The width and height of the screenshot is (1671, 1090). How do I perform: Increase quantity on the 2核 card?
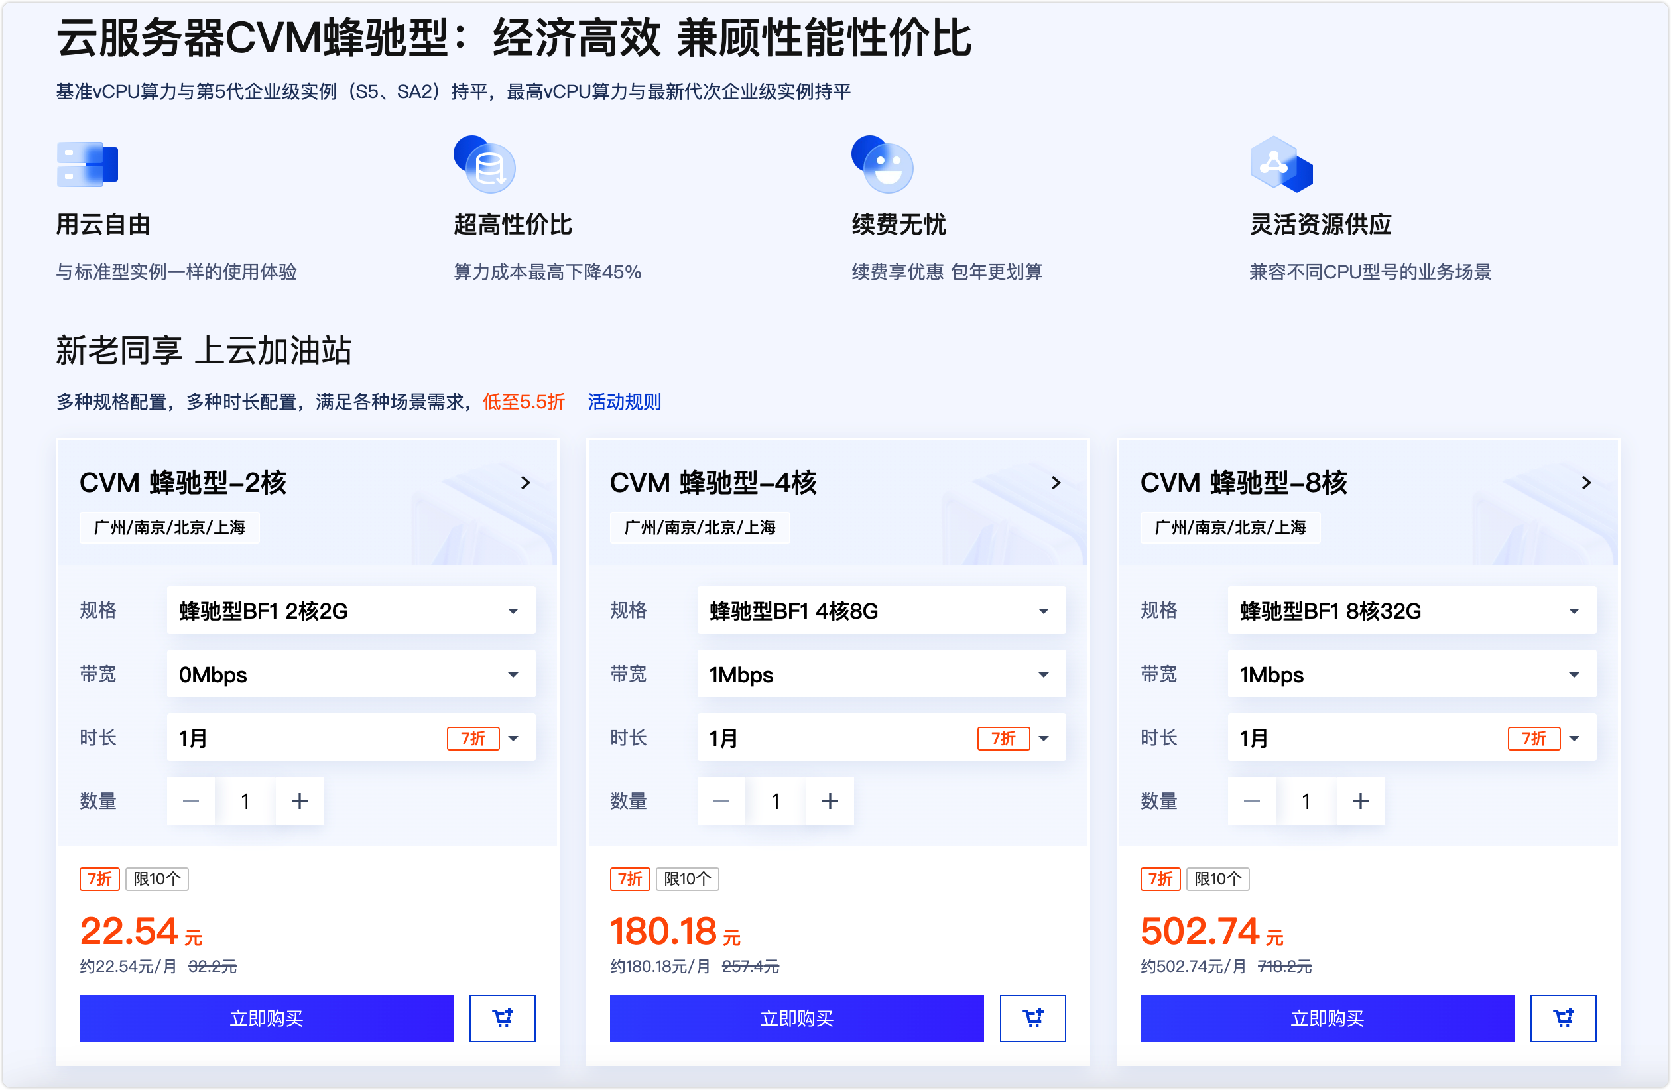[300, 801]
